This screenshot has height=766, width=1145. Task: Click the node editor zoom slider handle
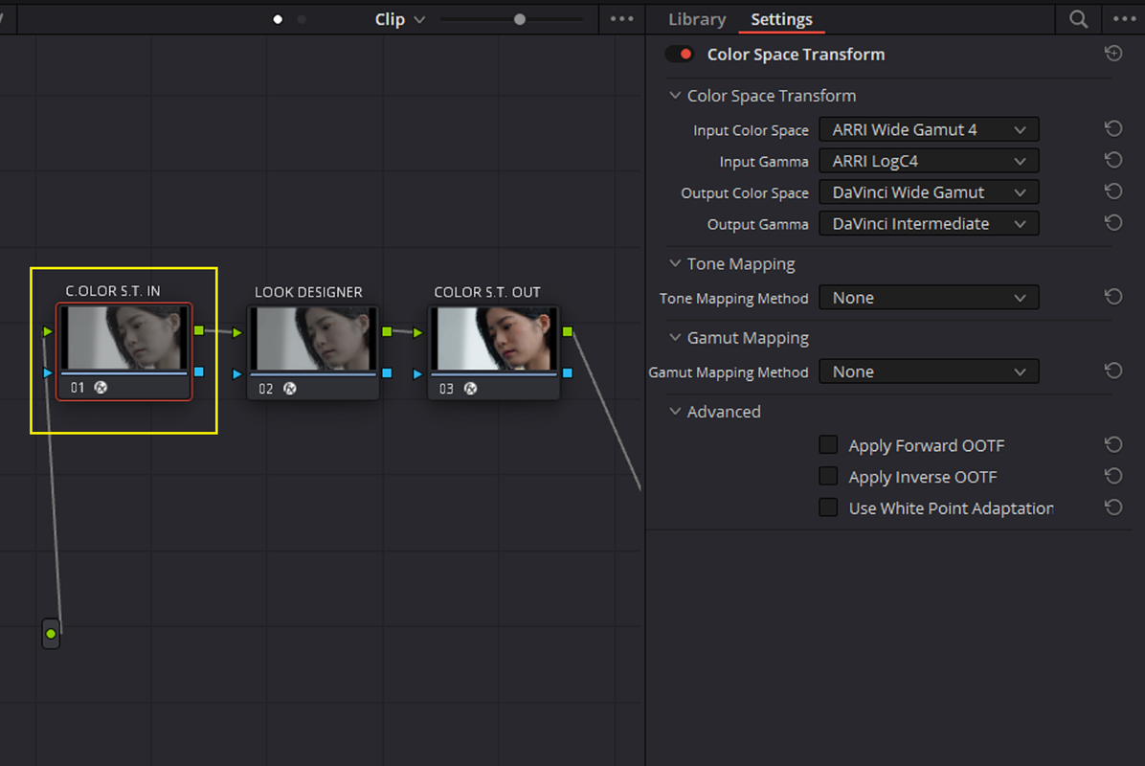[519, 19]
